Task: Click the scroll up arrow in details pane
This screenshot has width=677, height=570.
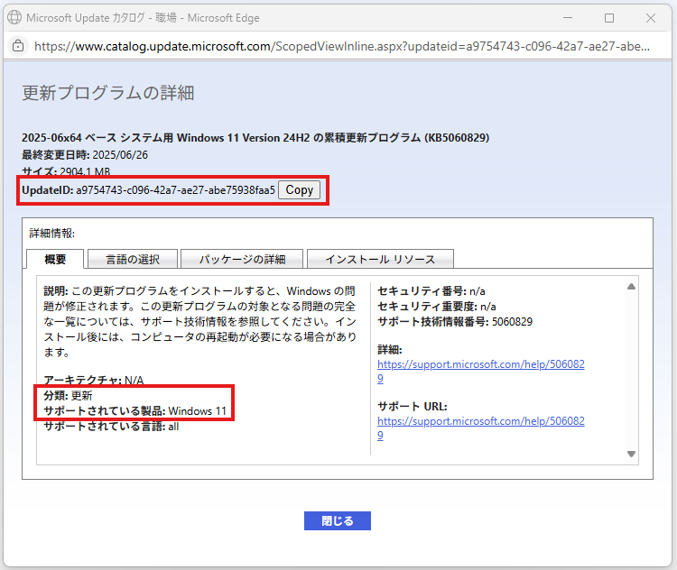Action: [x=631, y=287]
